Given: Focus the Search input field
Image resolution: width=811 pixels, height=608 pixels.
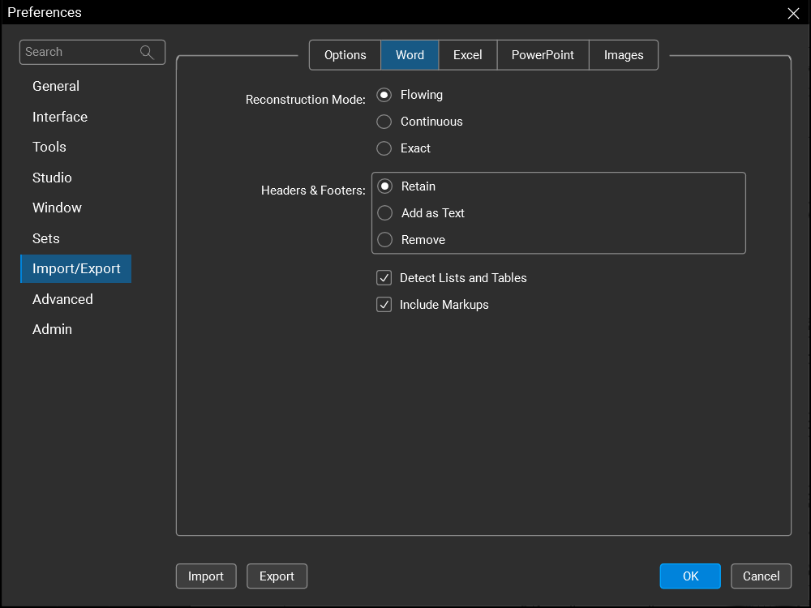Looking at the screenshot, I should (x=79, y=52).
